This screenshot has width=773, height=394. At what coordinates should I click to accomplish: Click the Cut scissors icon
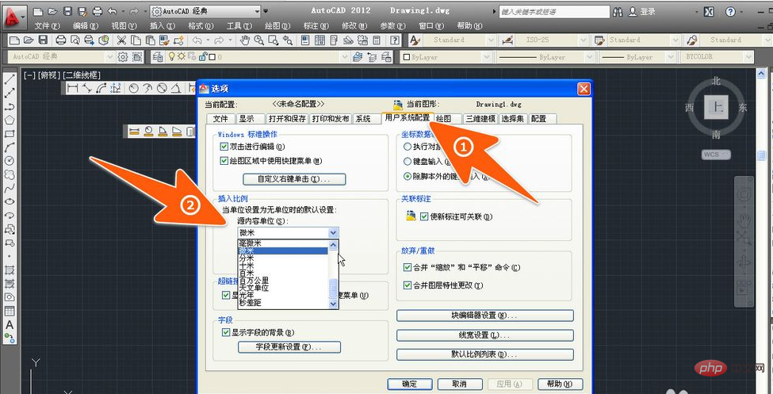coord(121,40)
